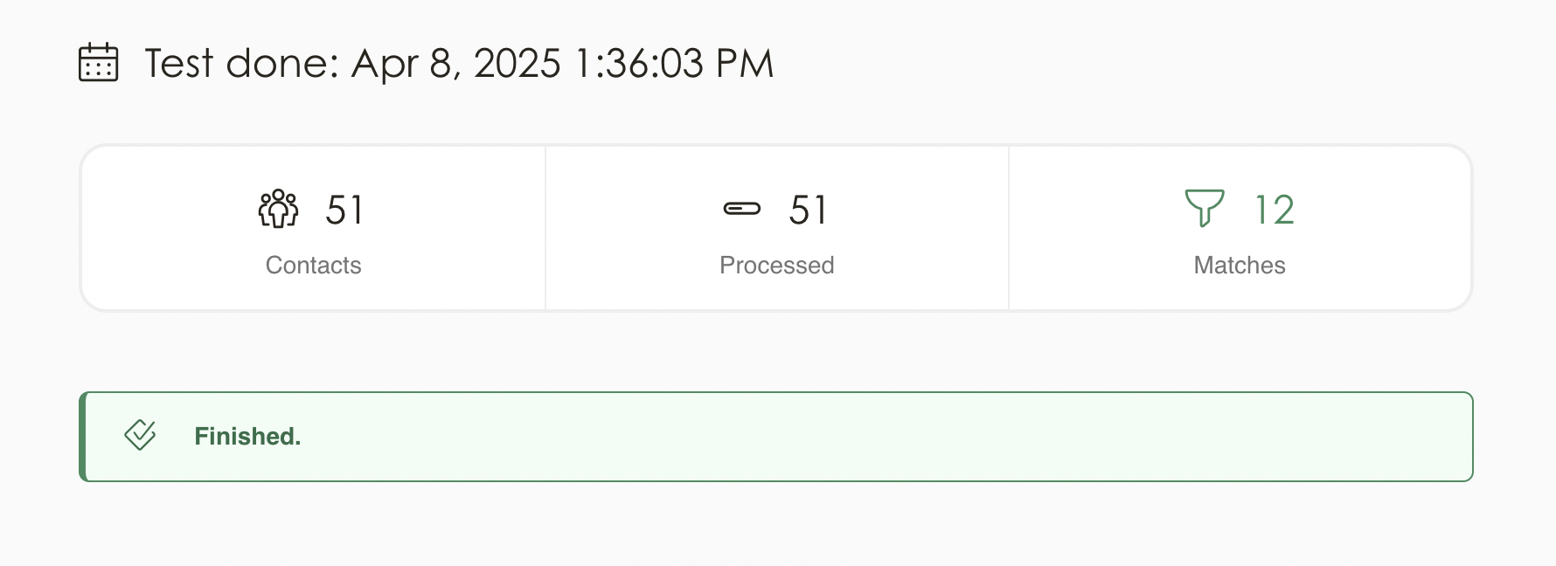The height and width of the screenshot is (566, 1556).
Task: Click the people group icon for Contacts
Action: pyautogui.click(x=278, y=209)
